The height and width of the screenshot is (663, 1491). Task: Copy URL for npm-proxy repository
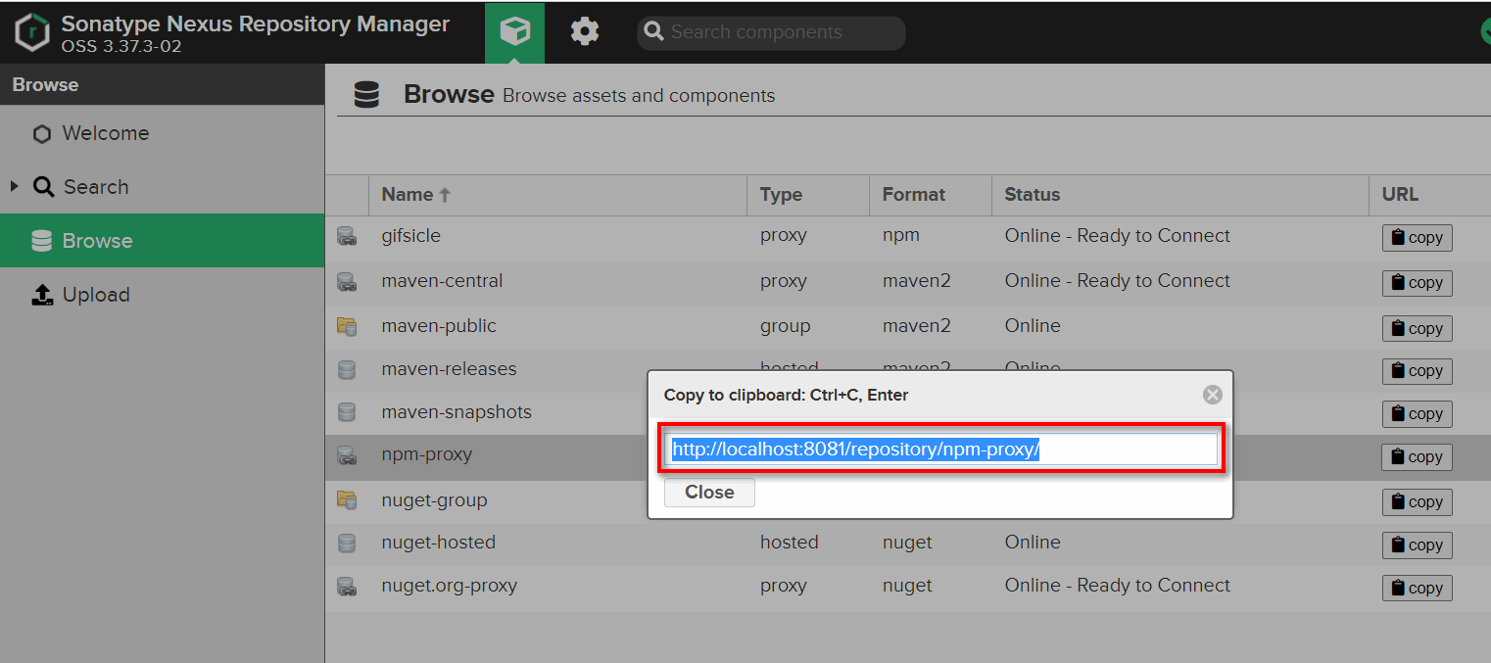(1417, 457)
